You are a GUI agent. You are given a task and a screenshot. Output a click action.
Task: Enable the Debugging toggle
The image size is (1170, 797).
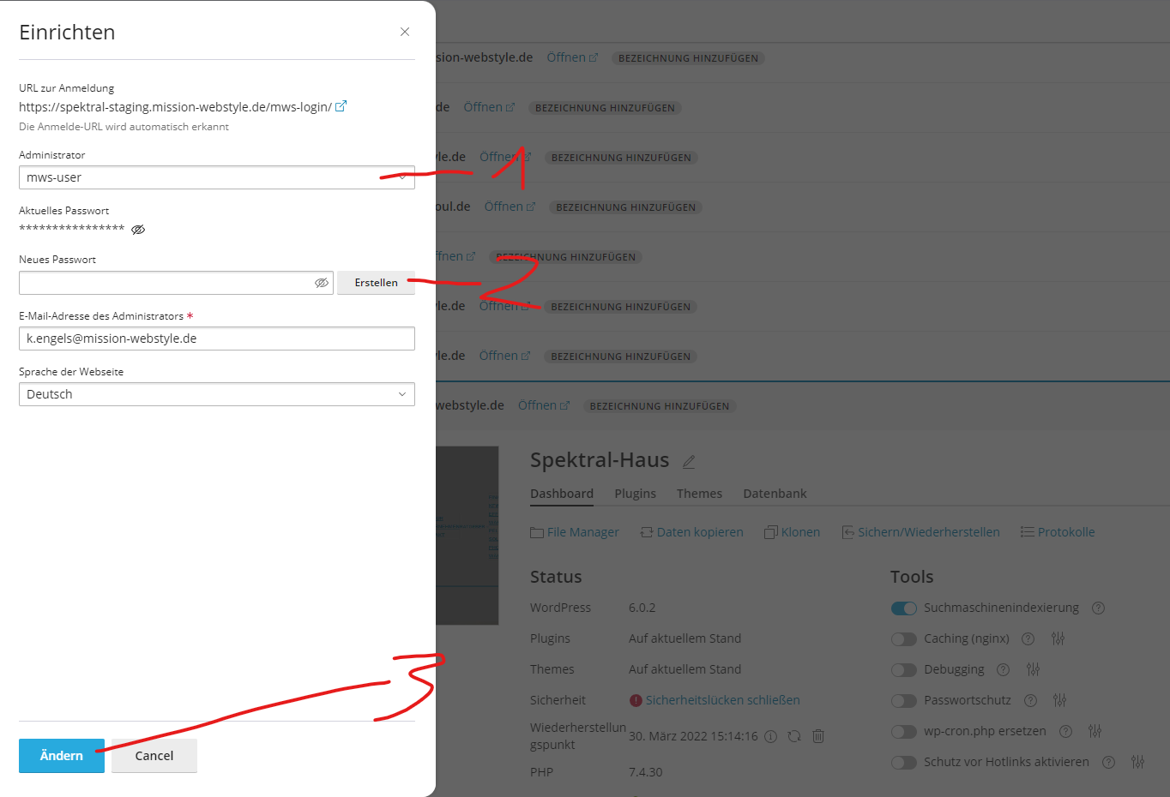click(903, 669)
